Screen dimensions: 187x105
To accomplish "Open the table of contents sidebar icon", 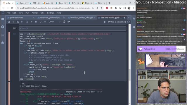I will 3,35.
